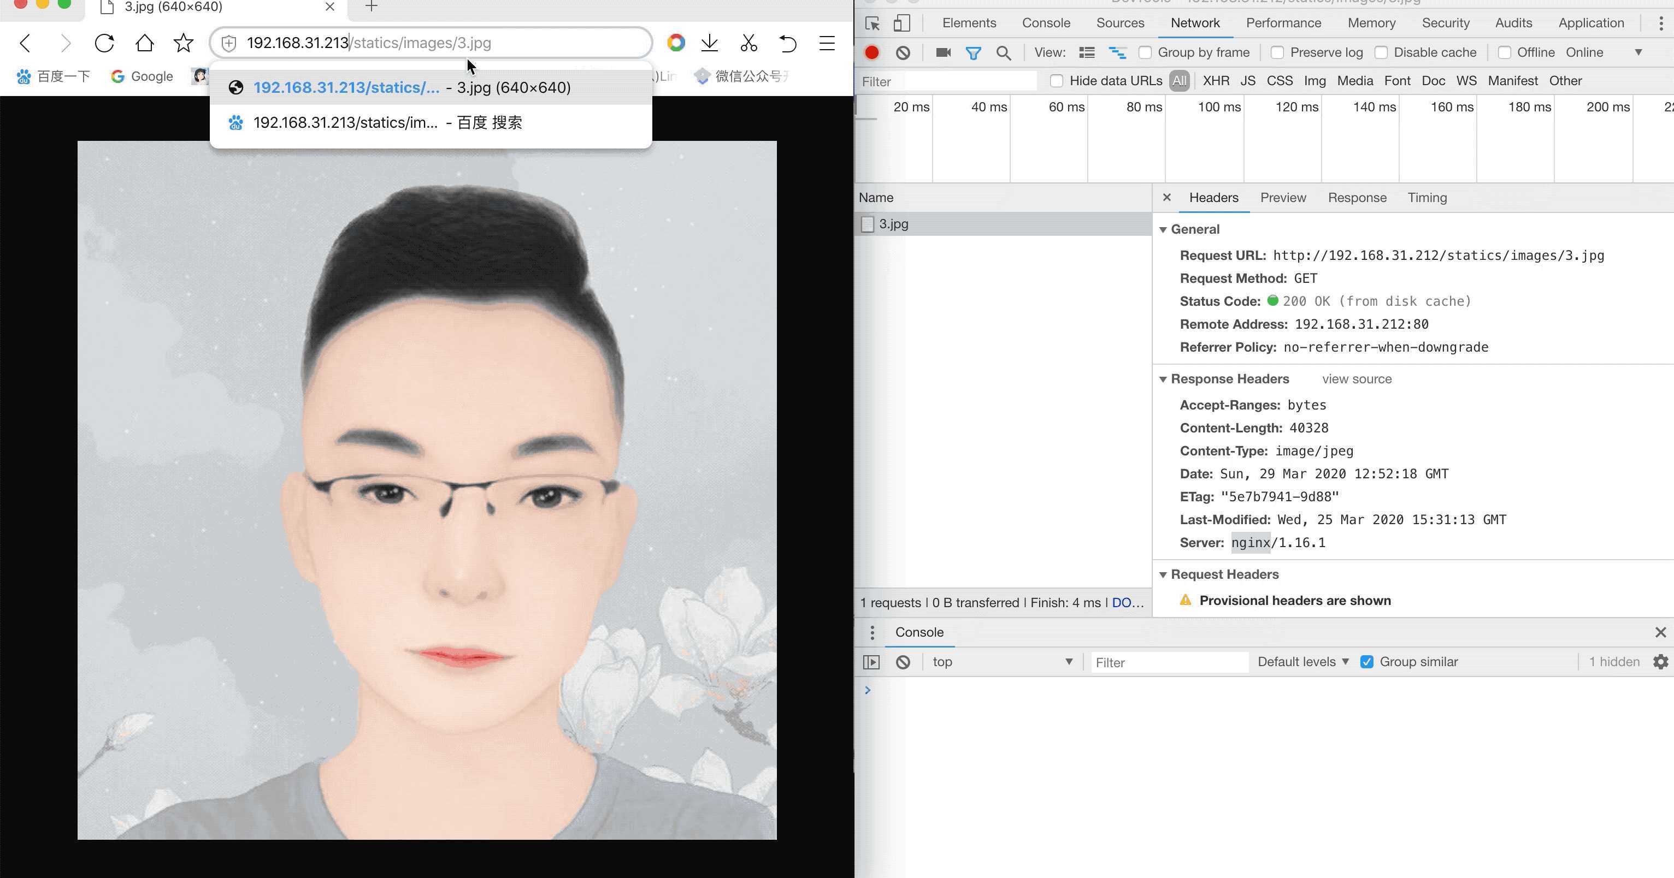Click the capture screenshots camera icon

coord(943,52)
